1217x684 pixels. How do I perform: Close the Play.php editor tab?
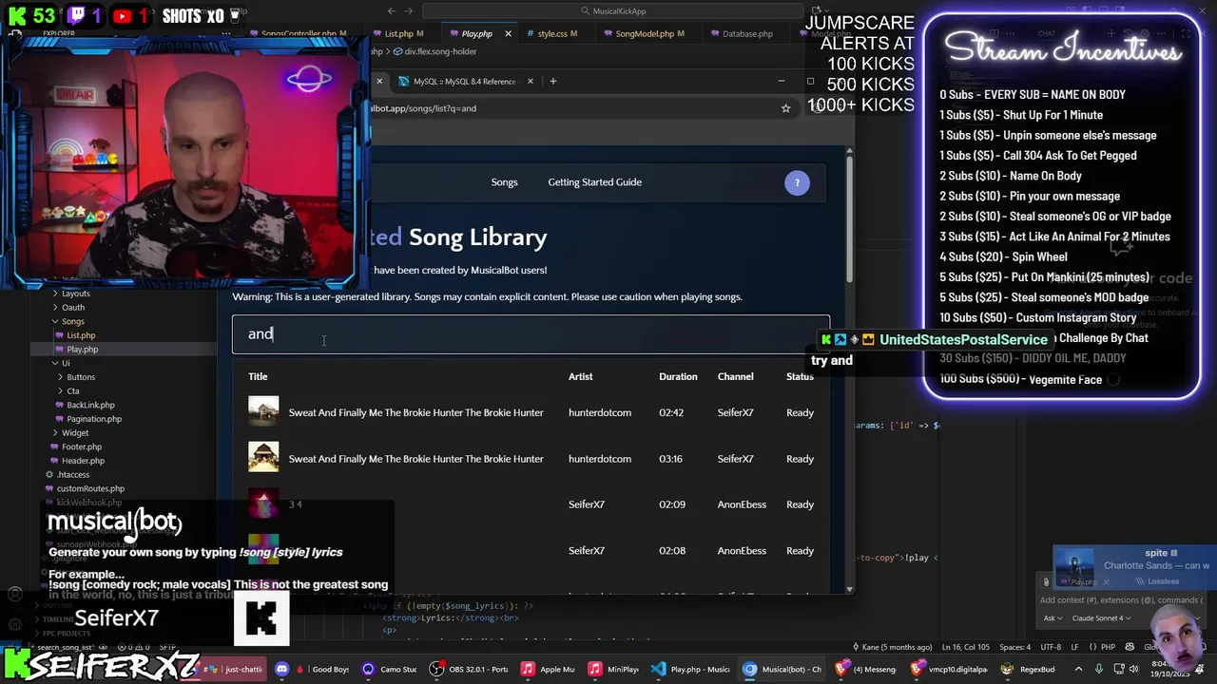(508, 33)
